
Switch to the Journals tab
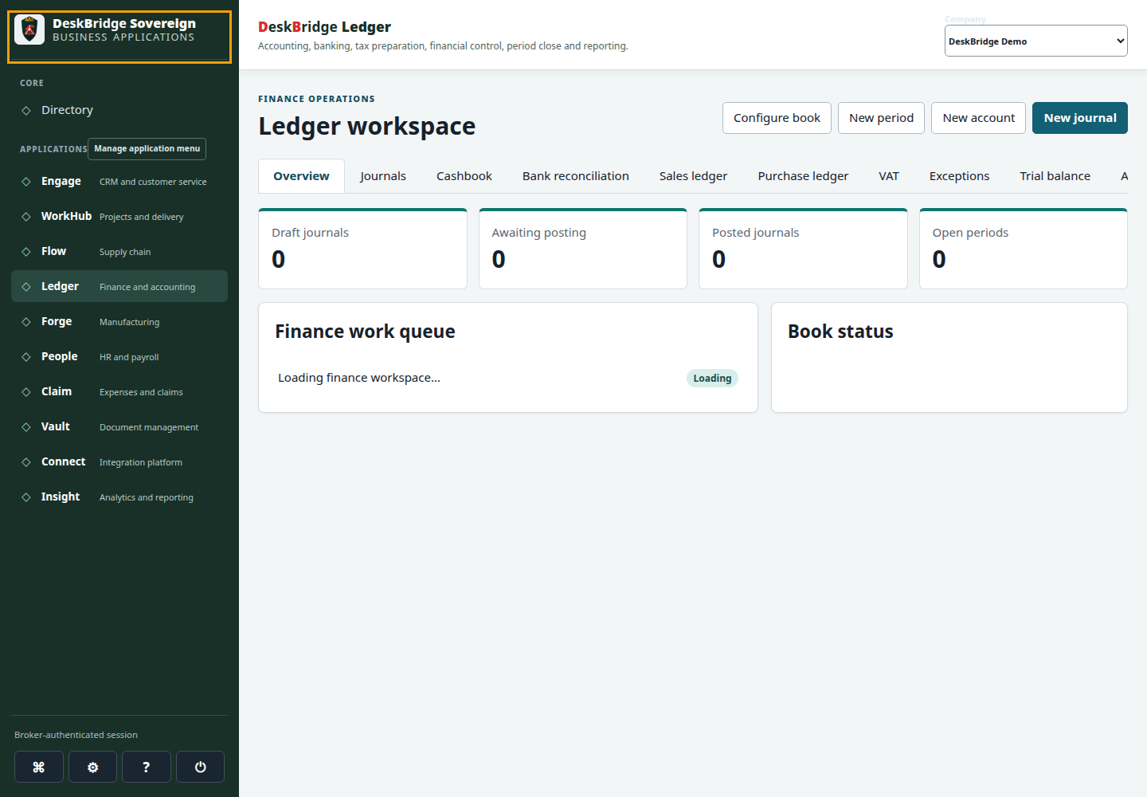pyautogui.click(x=382, y=176)
